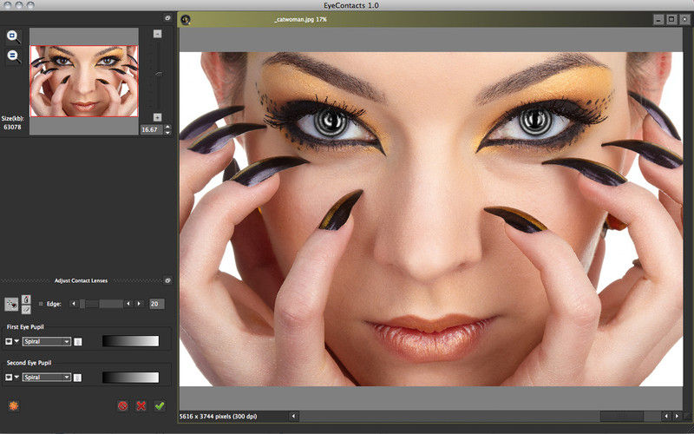Click the navigator preview thumbnail
Image resolution: width=694 pixels, height=434 pixels.
pos(84,81)
